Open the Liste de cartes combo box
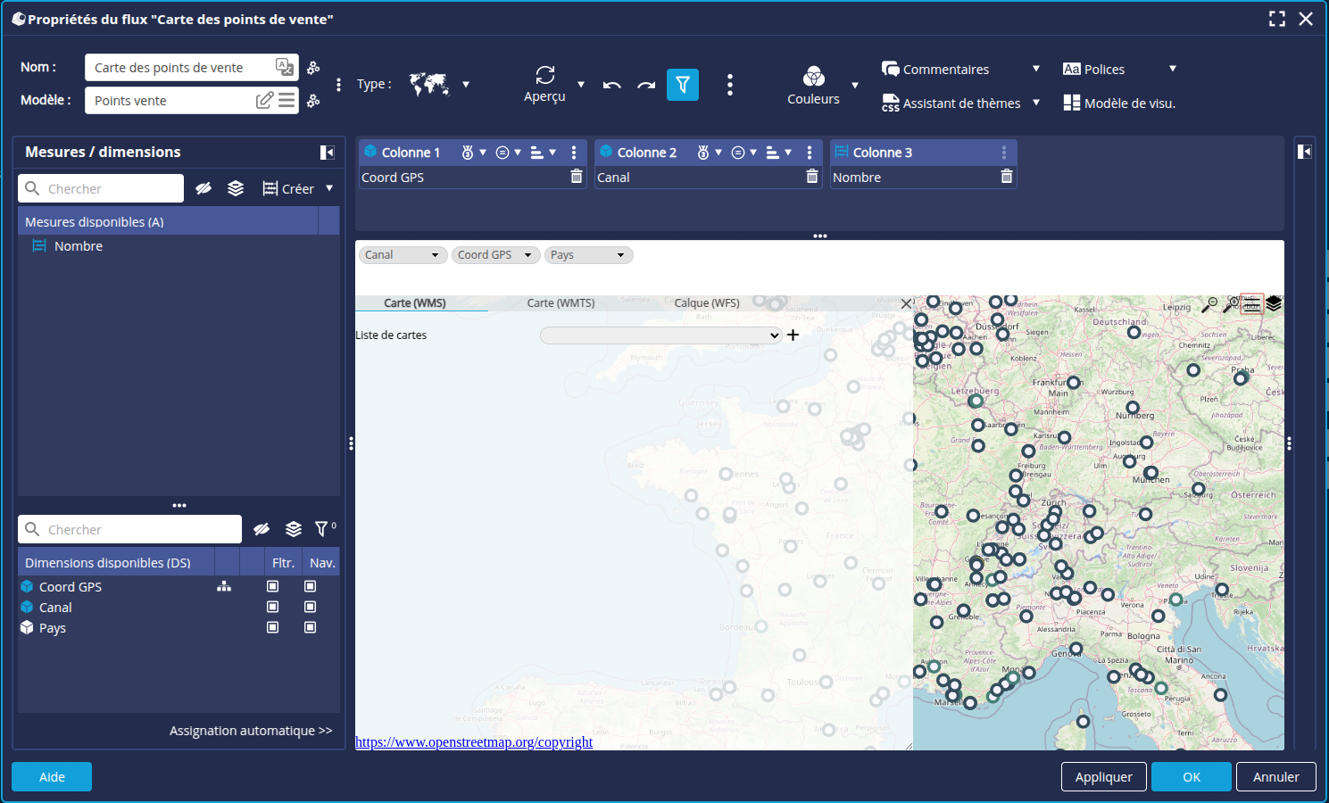The height and width of the screenshot is (803, 1329). [x=661, y=335]
